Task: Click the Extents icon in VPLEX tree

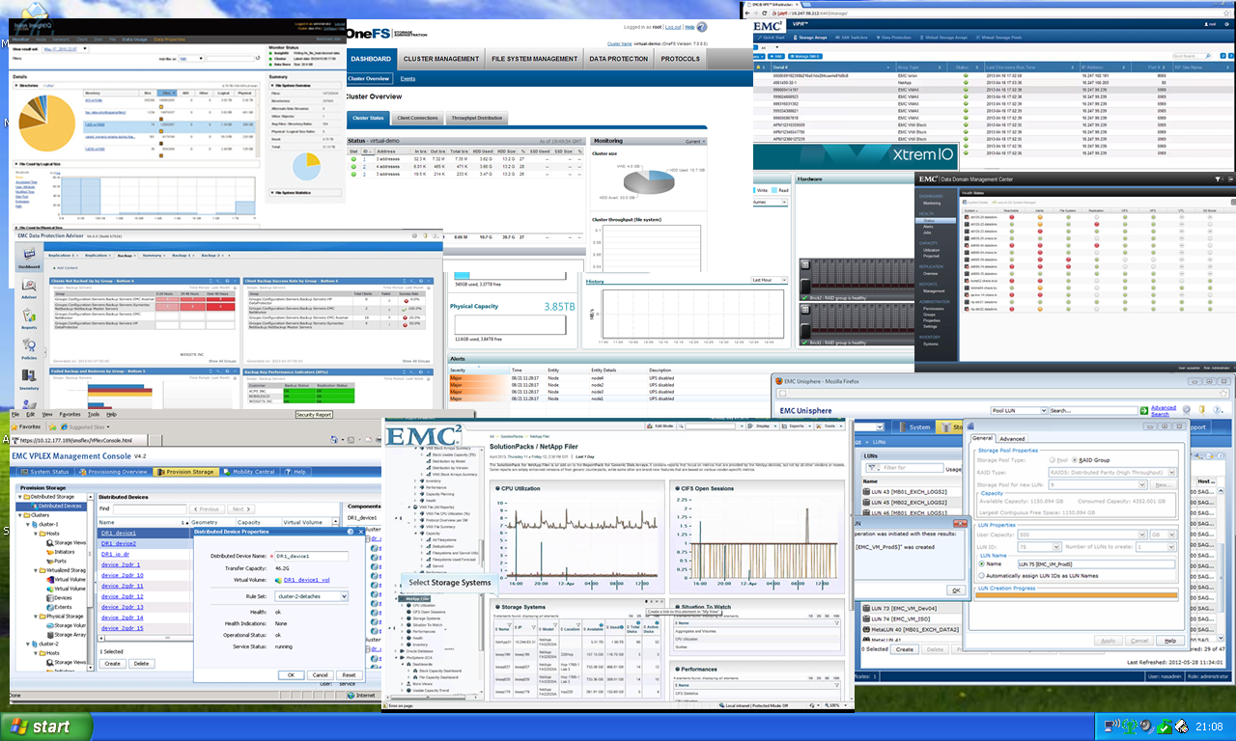Action: click(48, 606)
